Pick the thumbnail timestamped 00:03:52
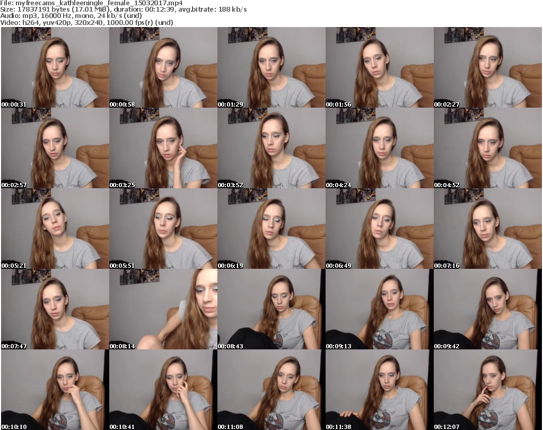 [x=271, y=148]
